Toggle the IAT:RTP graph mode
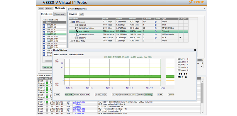Image resolution: width=237 pixels, height=116 pixels. click(86, 95)
